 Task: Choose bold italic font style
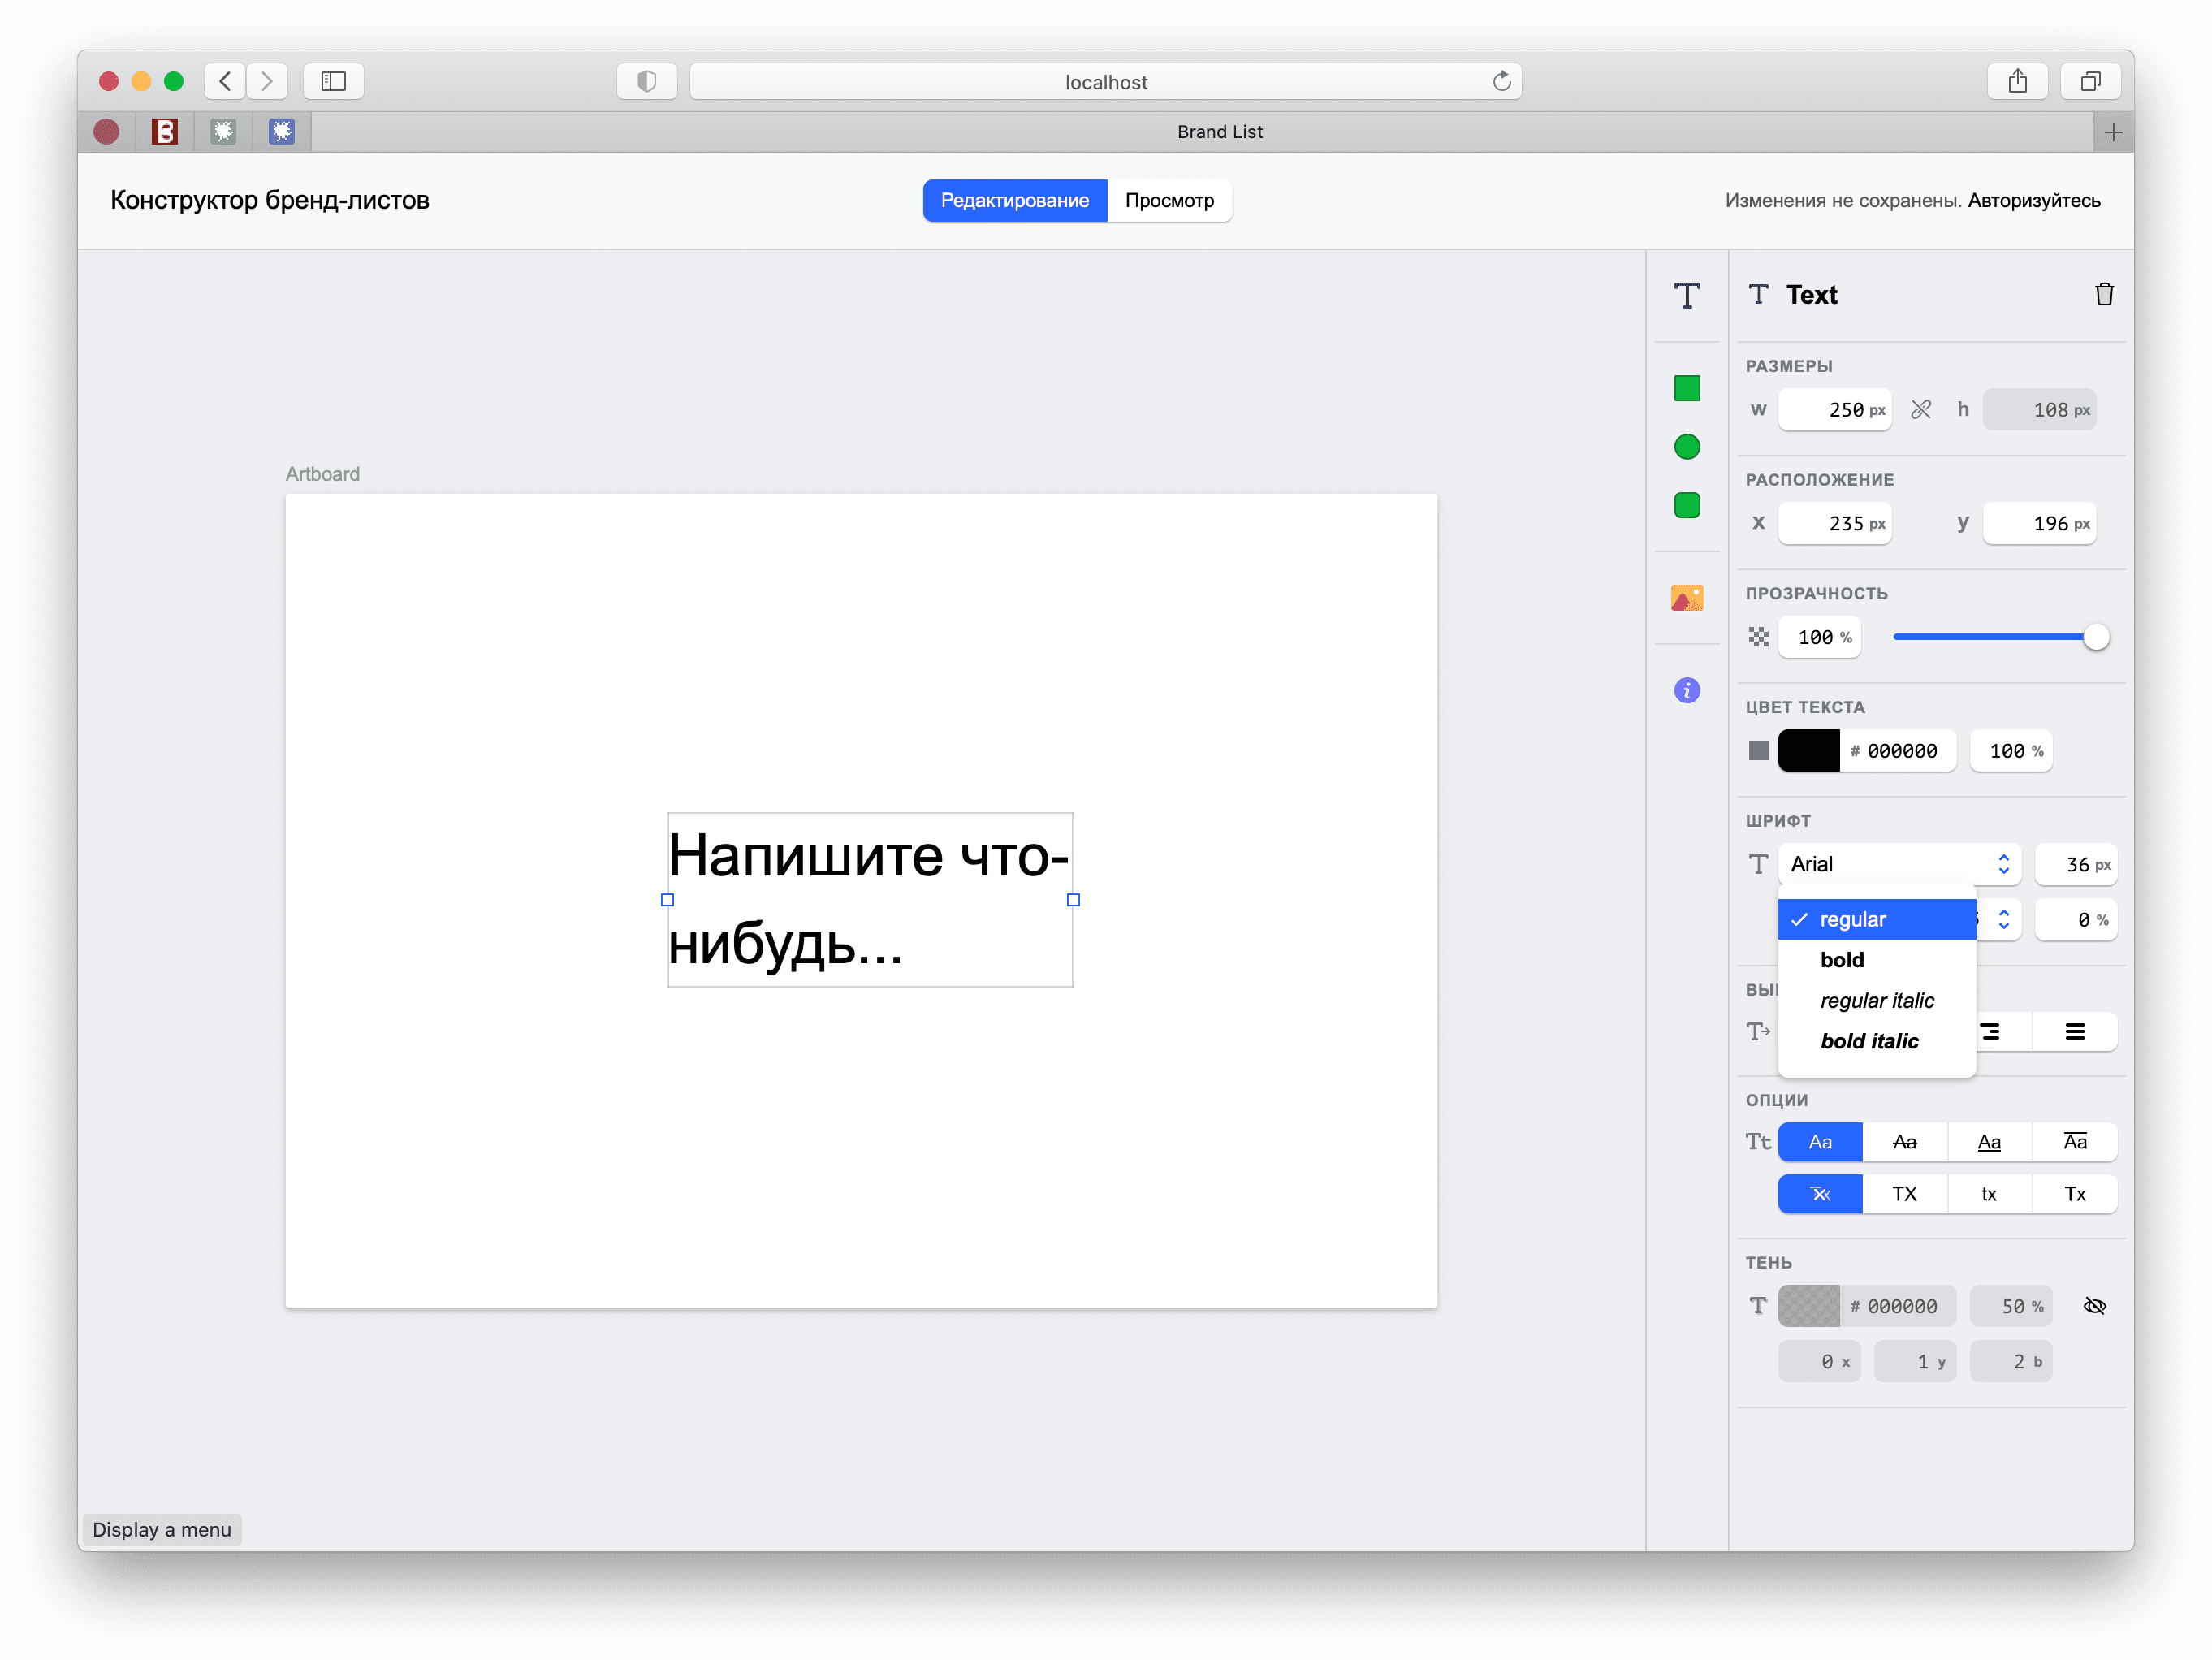pyautogui.click(x=1876, y=1041)
